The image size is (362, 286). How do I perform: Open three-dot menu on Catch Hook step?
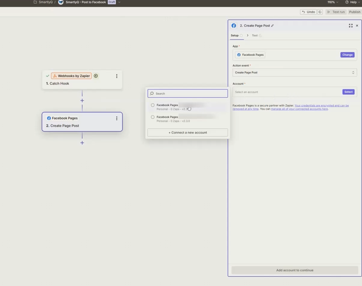click(117, 76)
